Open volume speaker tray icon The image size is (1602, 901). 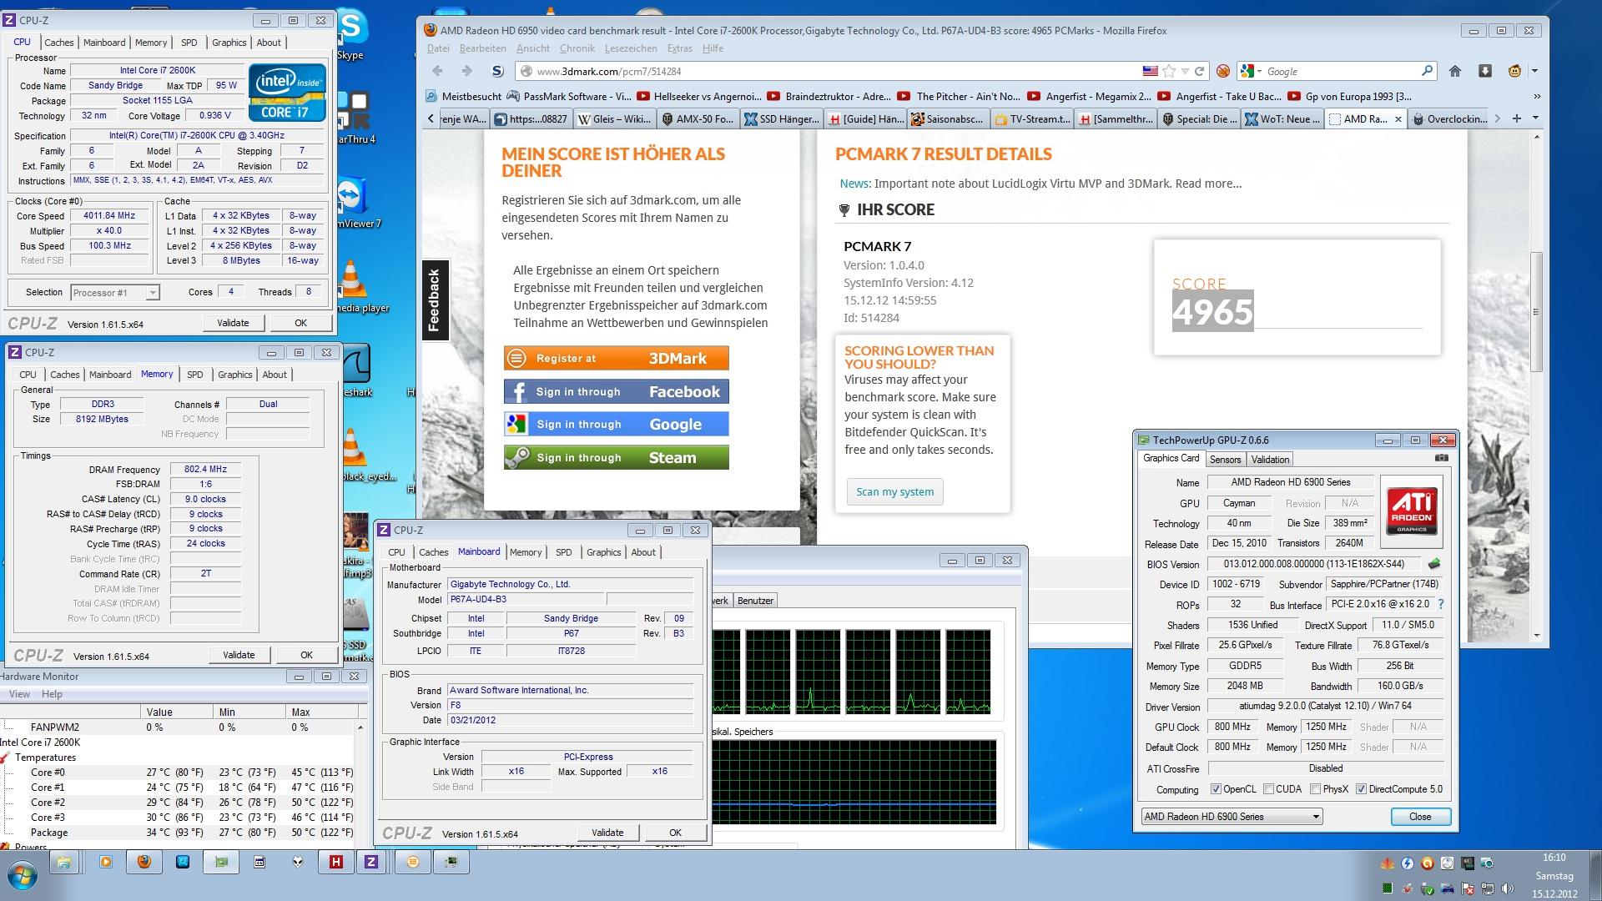tap(1508, 888)
